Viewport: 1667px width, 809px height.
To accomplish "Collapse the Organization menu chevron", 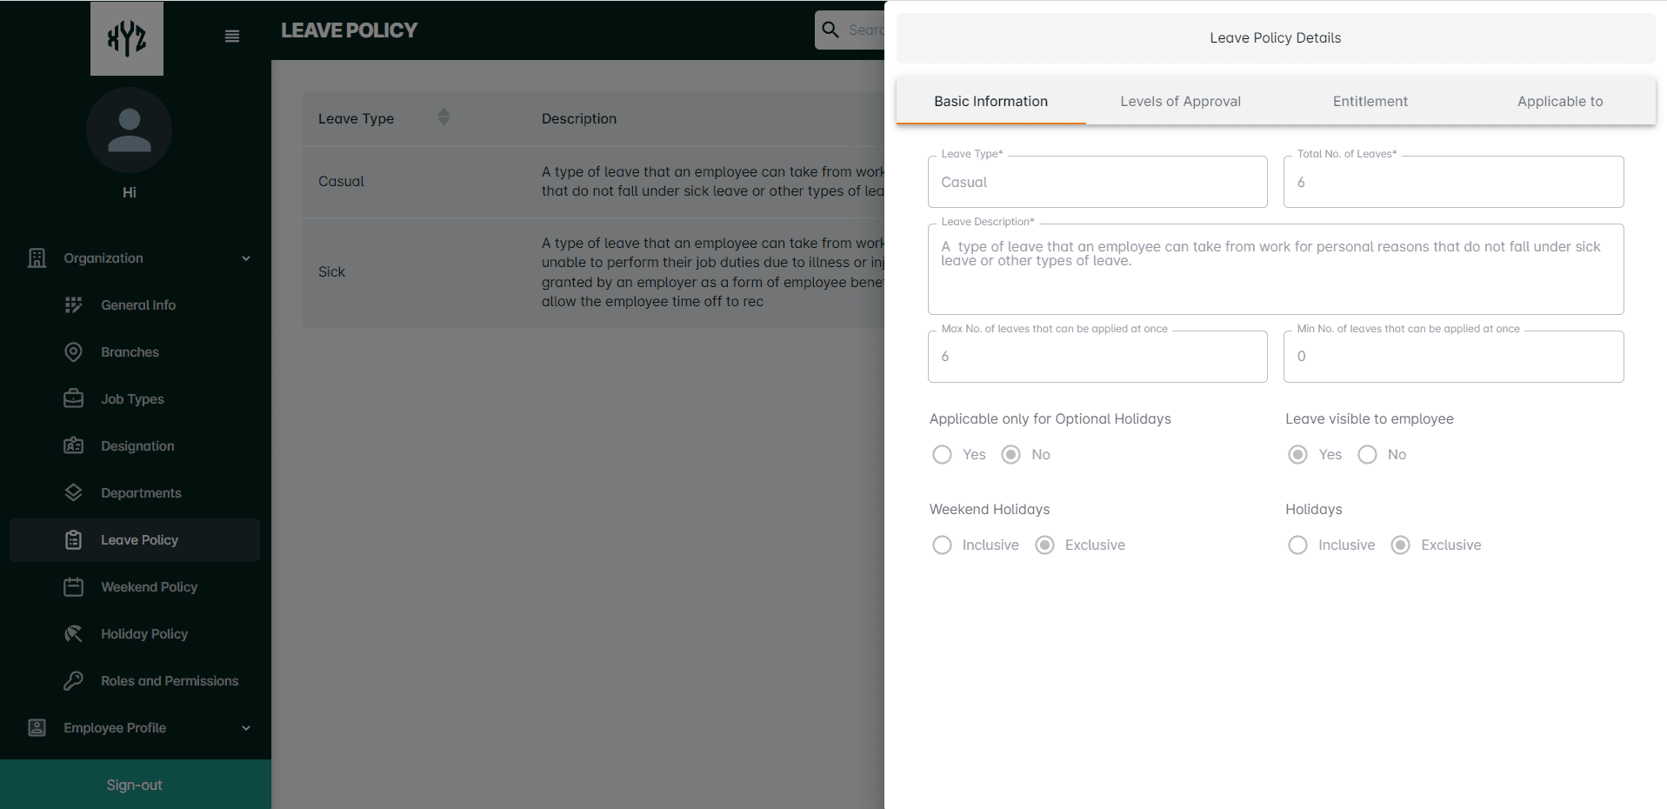I will click(246, 258).
